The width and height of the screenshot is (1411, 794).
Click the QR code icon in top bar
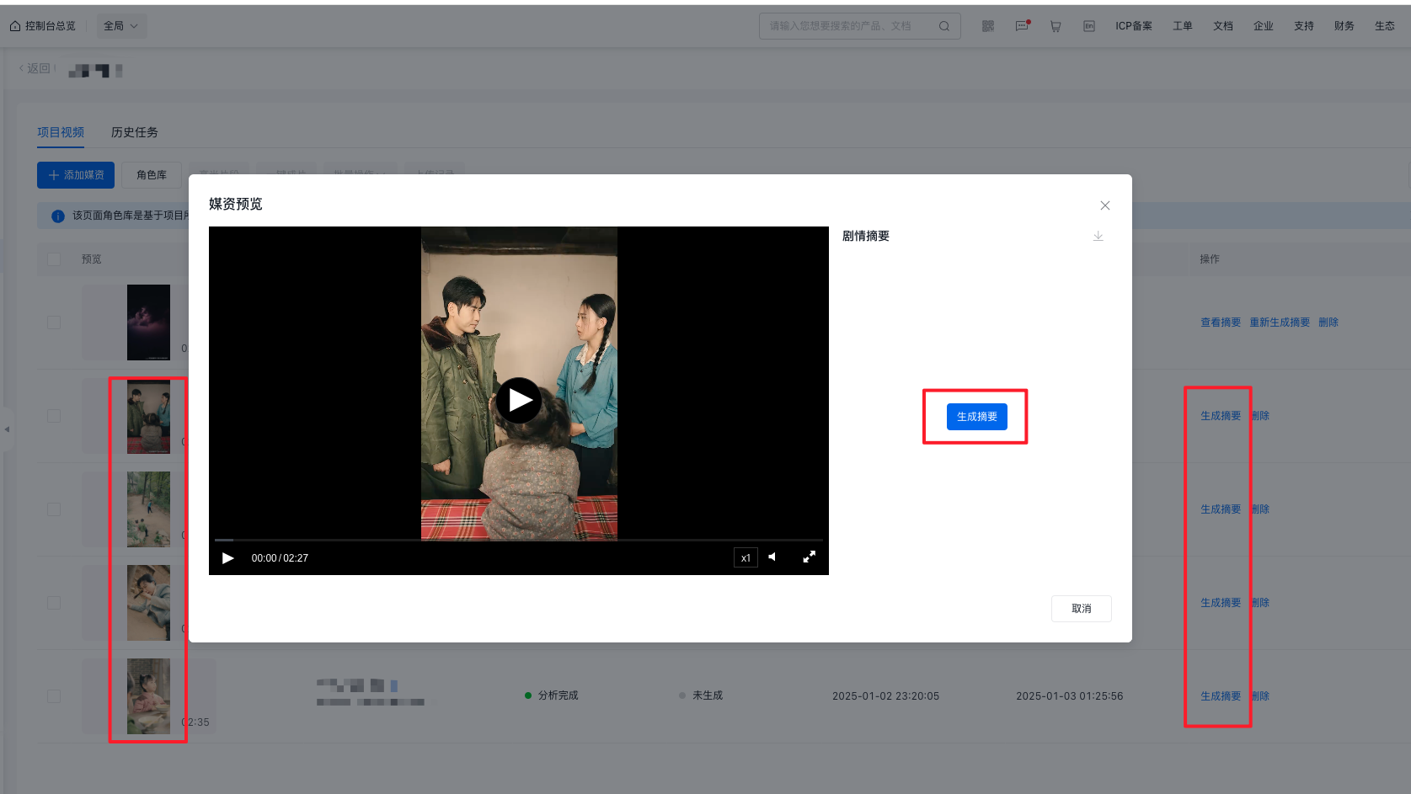pos(988,26)
